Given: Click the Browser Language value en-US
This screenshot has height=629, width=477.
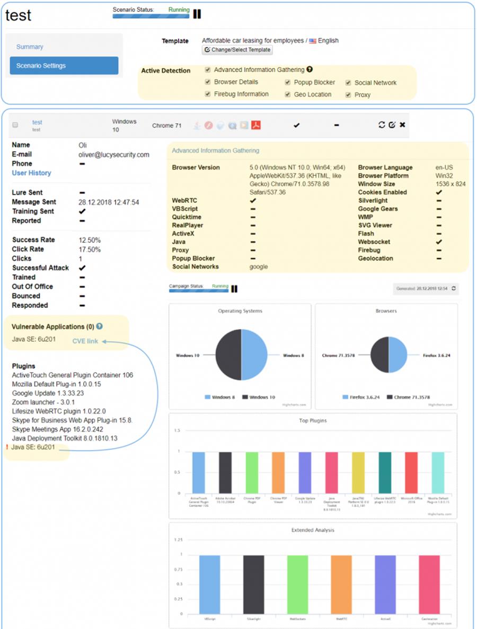Looking at the screenshot, I should [x=444, y=168].
